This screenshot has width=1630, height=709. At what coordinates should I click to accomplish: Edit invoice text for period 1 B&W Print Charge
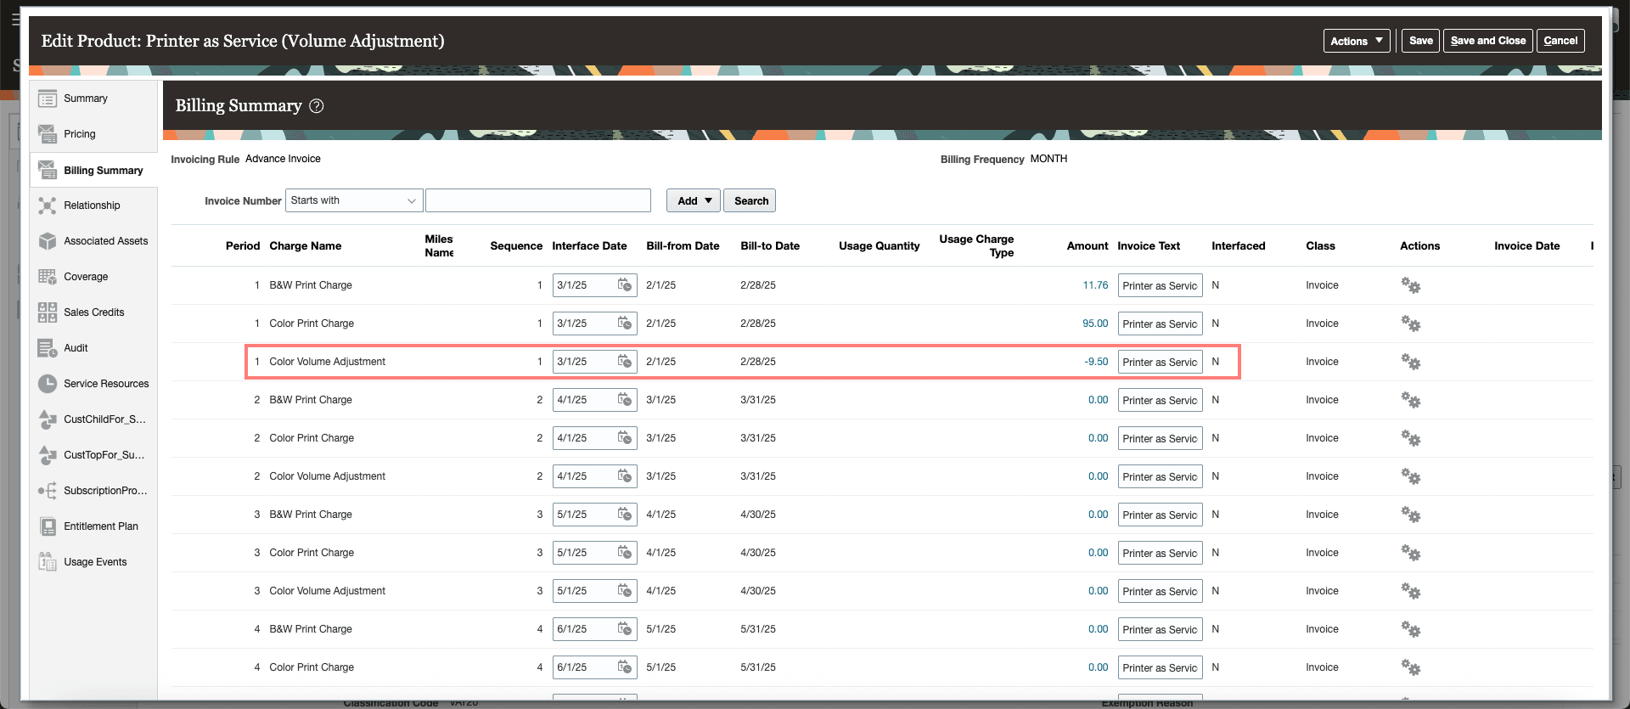coord(1160,285)
